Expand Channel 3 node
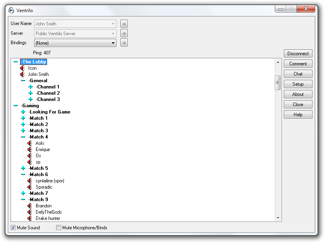325x243 pixels. pyautogui.click(x=31, y=99)
